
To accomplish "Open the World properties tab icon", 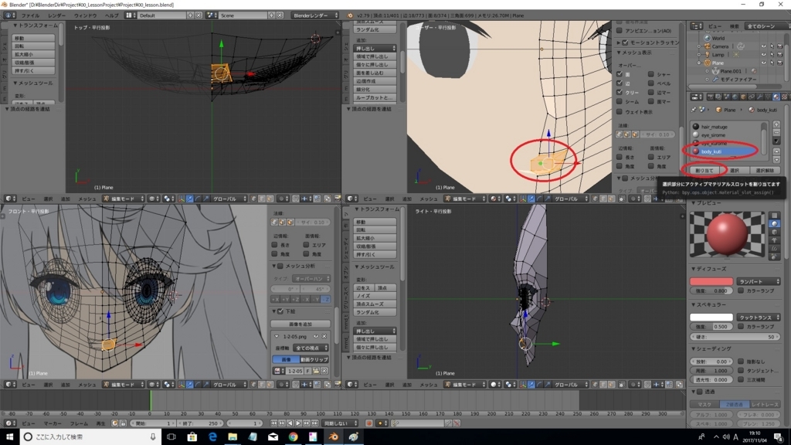I will 735,97.
